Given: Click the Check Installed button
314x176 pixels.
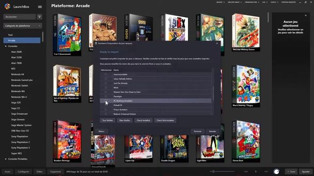Looking at the screenshot, I should 143,120.
